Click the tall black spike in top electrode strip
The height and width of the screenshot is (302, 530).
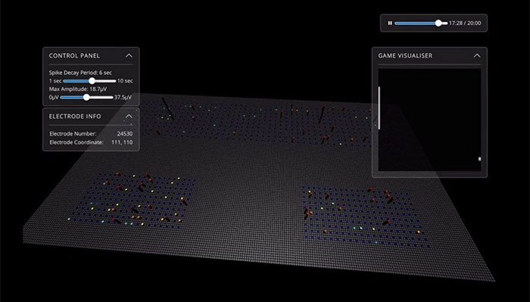click(x=167, y=109)
